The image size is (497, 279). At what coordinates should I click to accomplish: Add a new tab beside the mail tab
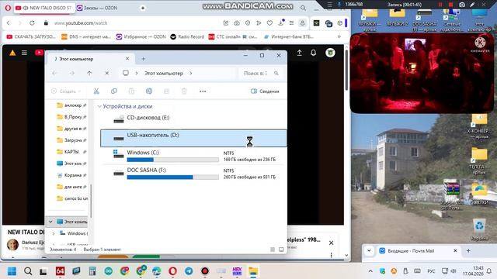point(468,250)
